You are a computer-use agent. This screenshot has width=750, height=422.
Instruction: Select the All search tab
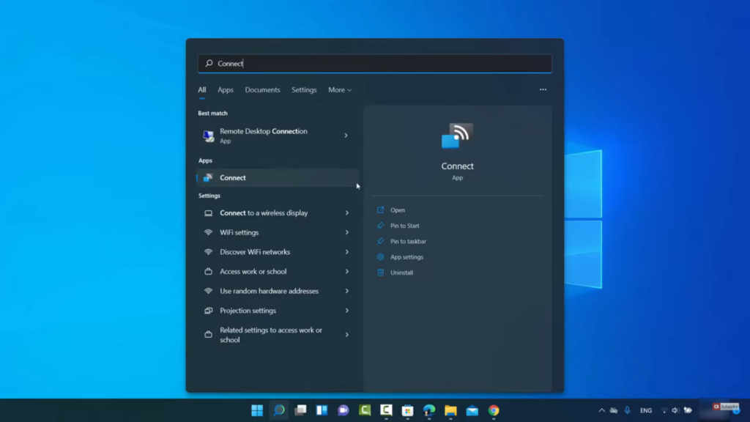(x=202, y=90)
